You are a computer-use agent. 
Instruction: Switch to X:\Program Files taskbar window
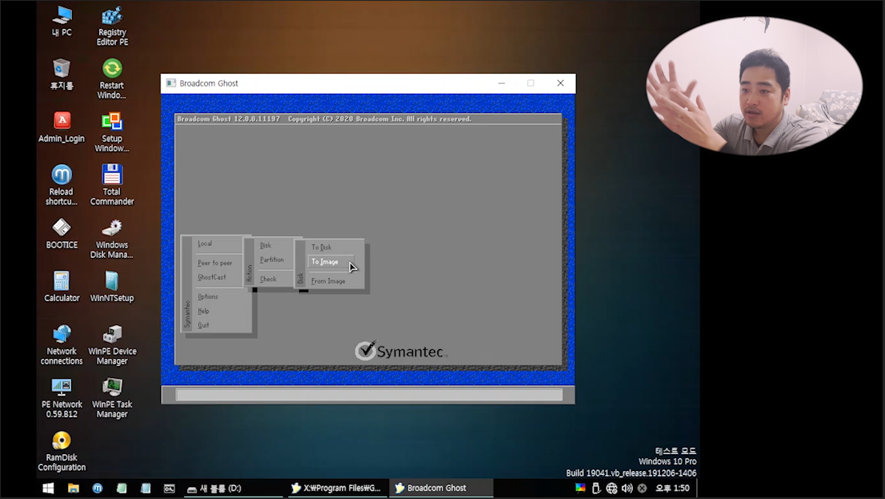click(336, 489)
